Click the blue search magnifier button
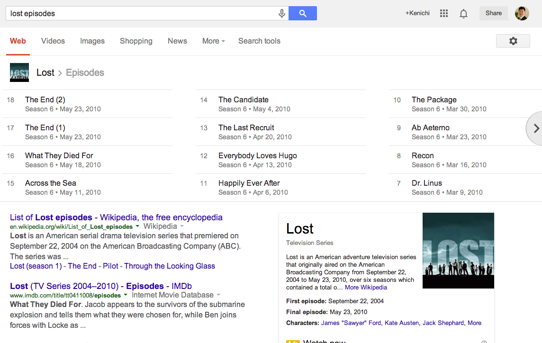Screen dimensions: 542x343 pyautogui.click(x=303, y=13)
